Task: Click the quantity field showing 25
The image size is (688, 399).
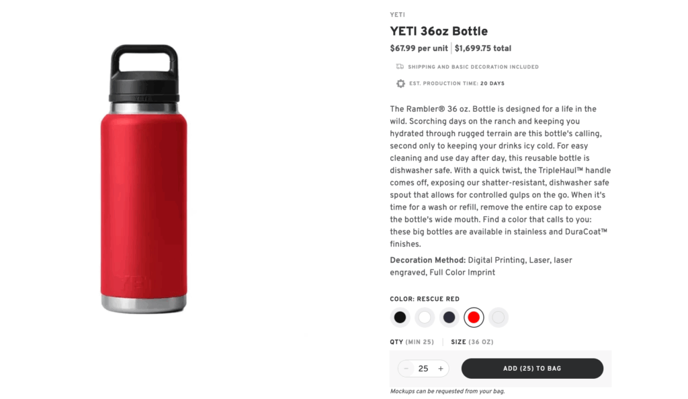Action: click(x=423, y=368)
